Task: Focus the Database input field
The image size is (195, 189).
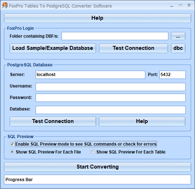Action: [110, 110]
